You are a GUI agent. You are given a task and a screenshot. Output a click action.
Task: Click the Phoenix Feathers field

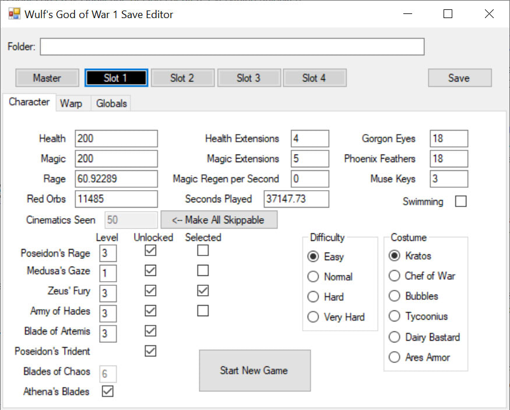[x=449, y=159]
